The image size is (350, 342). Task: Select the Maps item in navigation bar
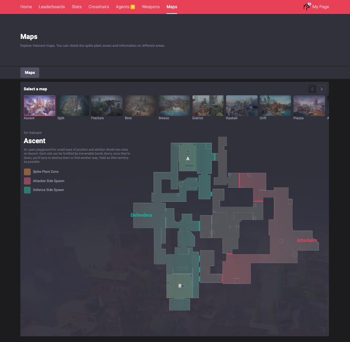[x=172, y=7]
